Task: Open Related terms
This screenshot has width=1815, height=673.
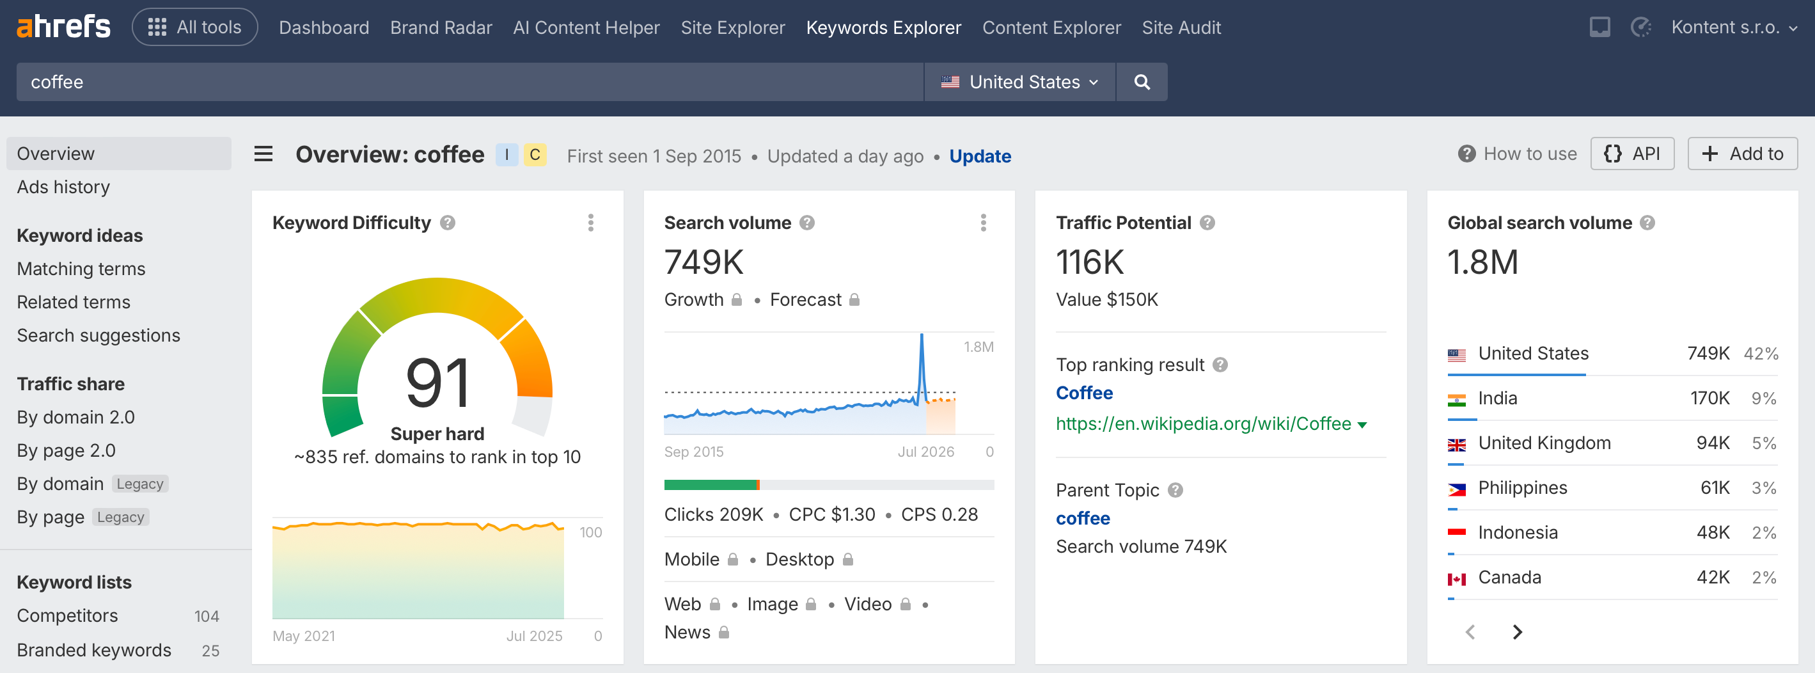Action: pos(74,301)
